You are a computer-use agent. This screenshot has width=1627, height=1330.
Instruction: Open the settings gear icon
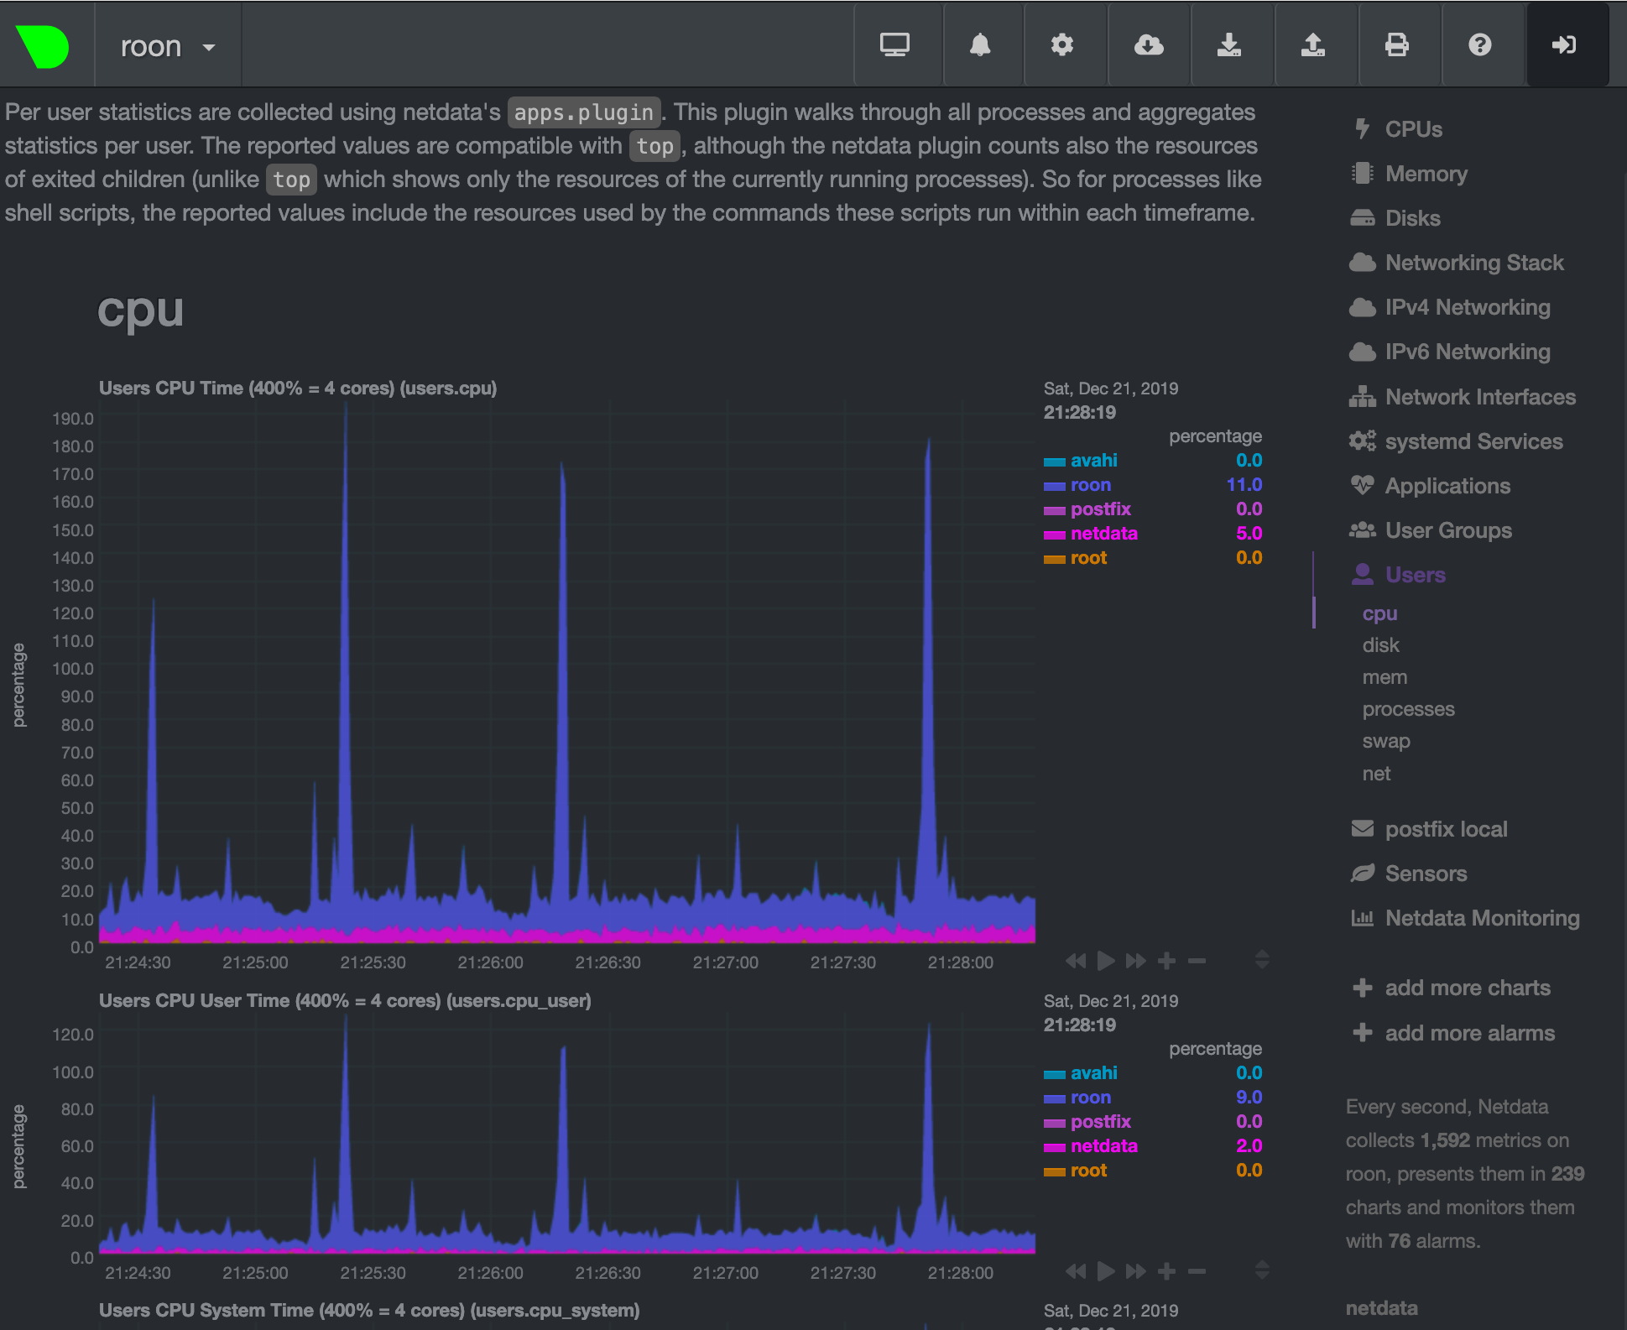coord(1062,44)
